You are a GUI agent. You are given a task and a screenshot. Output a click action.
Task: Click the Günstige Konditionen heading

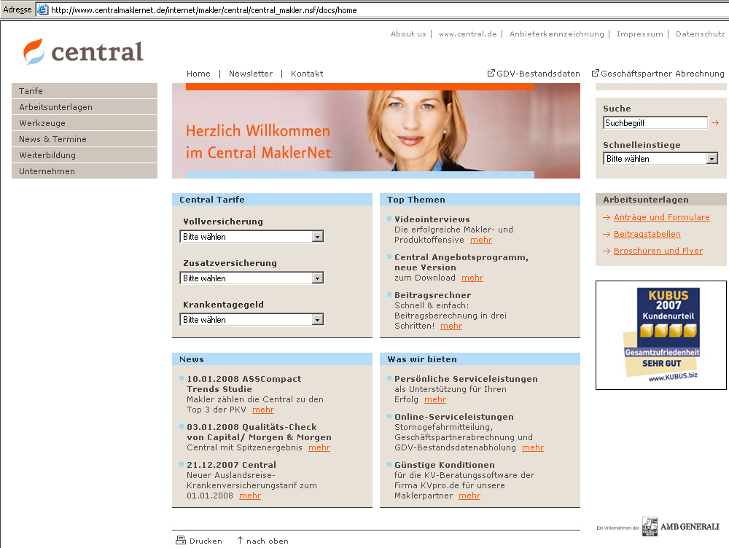(x=445, y=465)
